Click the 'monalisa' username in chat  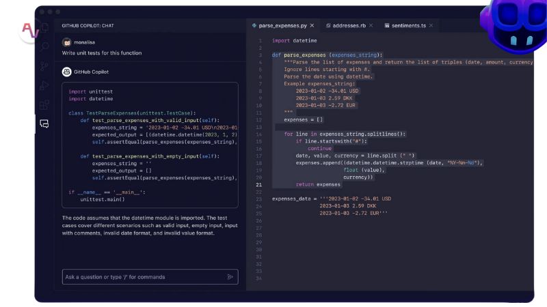[84, 42]
